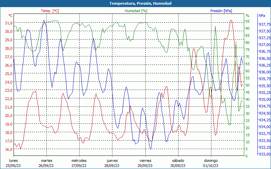Viewport: 271px width, 169px height.
Task: Click the 17,0 temperature axis value
Action: click(x=9, y=141)
